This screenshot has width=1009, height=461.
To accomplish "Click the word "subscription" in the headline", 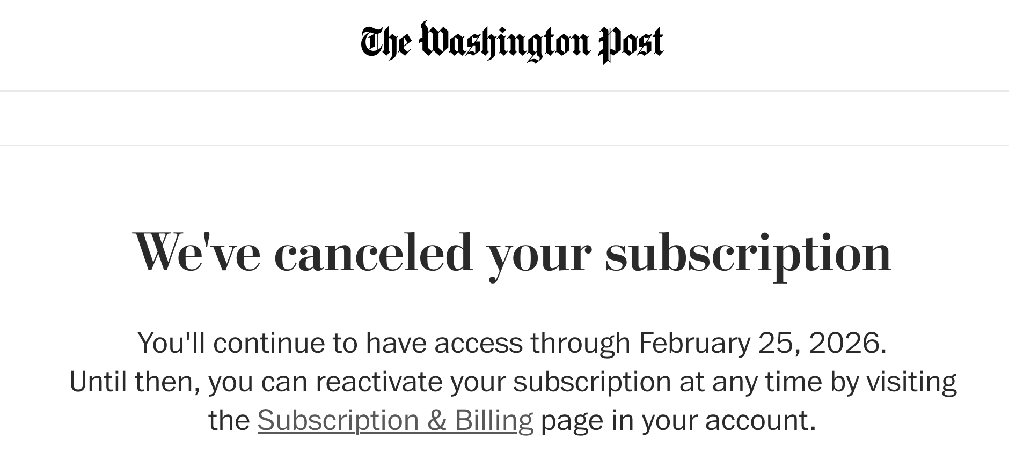I will pos(748,252).
